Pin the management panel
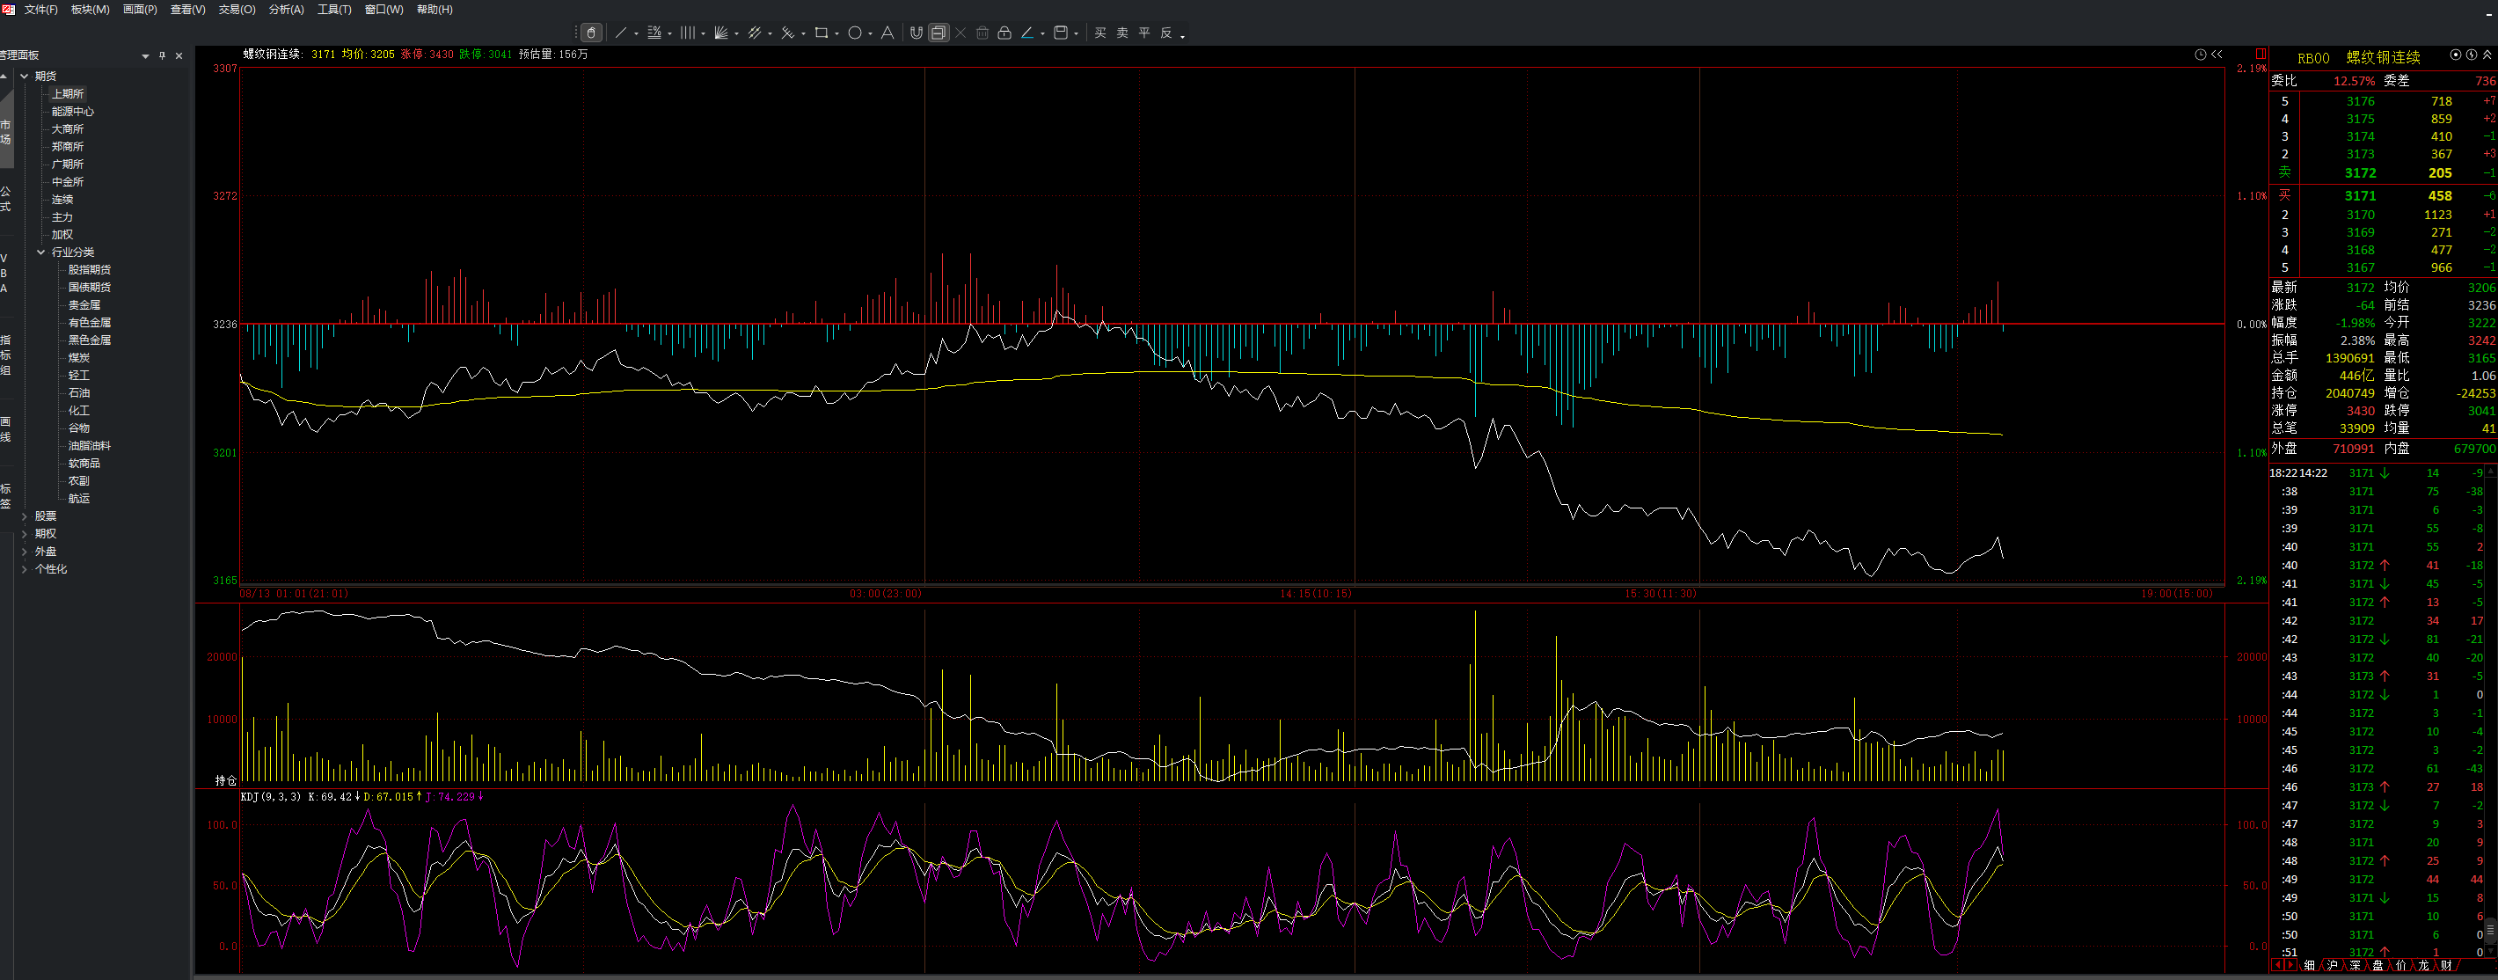 click(x=162, y=56)
